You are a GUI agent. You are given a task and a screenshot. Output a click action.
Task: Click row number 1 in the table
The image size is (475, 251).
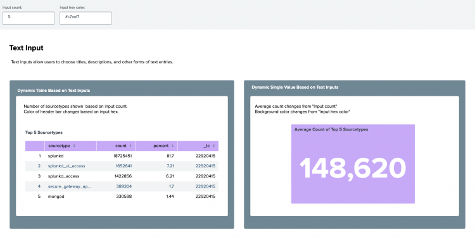(x=39, y=156)
